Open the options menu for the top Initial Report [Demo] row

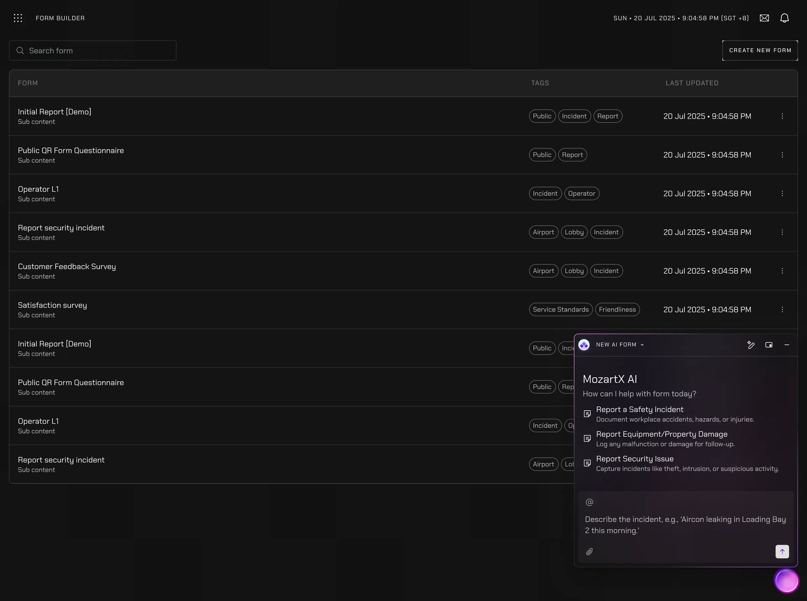[782, 116]
